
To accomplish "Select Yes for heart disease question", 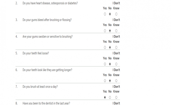I will (x=105, y=14).
